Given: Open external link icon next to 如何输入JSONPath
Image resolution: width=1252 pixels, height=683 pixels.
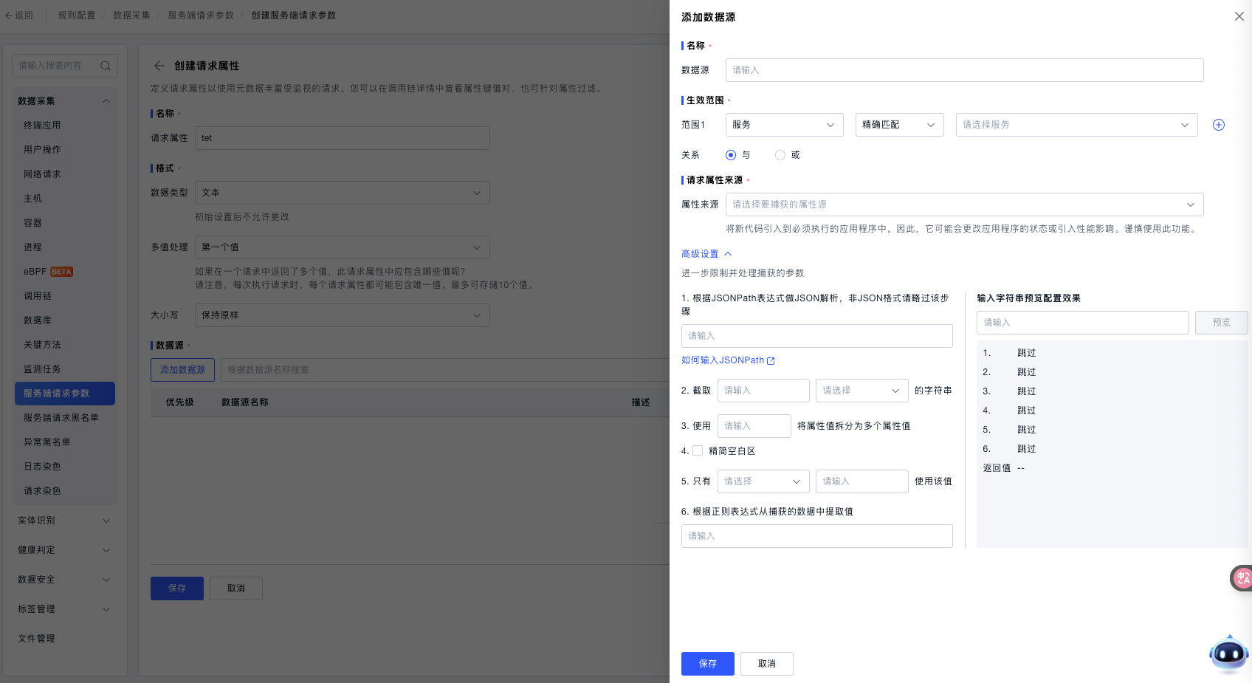Looking at the screenshot, I should 771,361.
